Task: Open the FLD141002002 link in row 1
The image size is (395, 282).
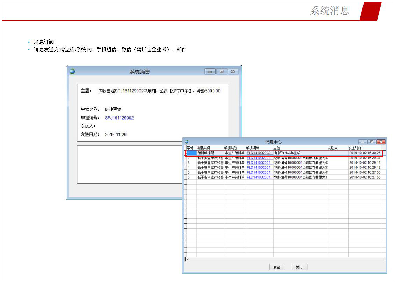Action: 259,153
